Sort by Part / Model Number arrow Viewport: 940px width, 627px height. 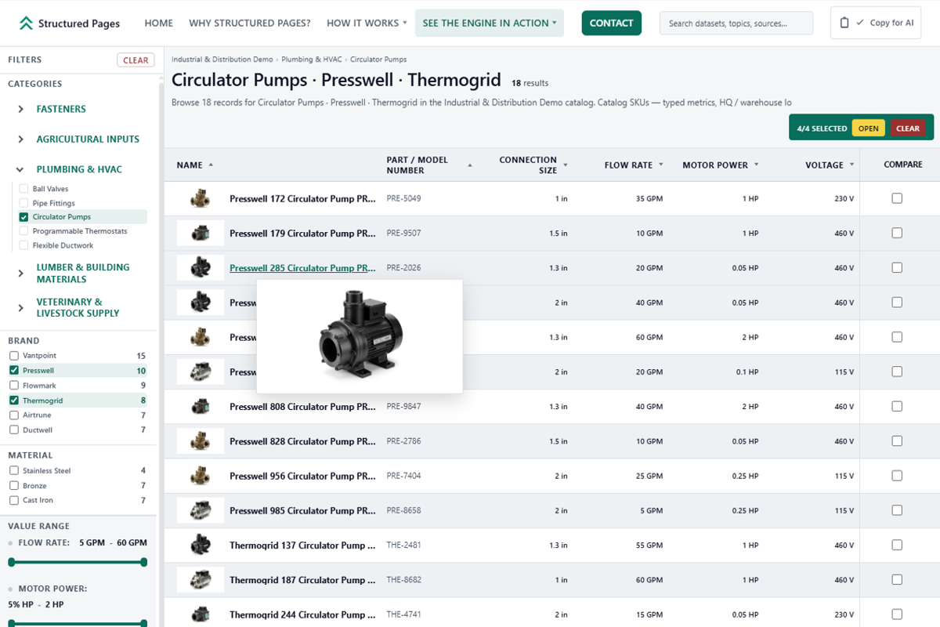click(x=470, y=165)
